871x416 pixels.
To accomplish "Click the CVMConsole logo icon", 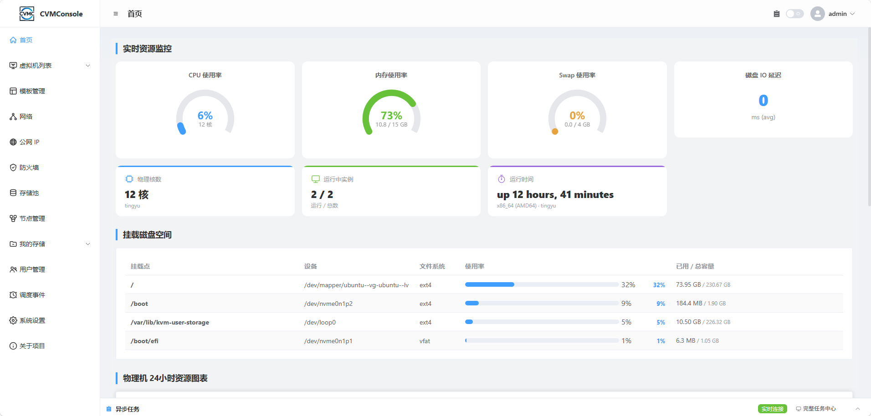I will 27,14.
